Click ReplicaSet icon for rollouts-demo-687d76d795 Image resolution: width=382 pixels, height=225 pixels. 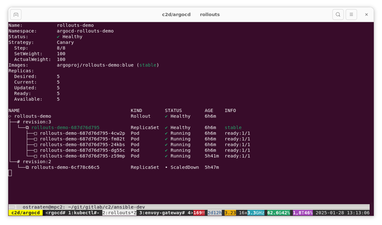coord(27,128)
